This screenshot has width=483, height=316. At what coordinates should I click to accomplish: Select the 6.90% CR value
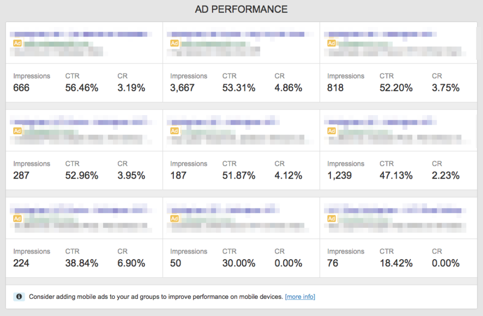131,263
